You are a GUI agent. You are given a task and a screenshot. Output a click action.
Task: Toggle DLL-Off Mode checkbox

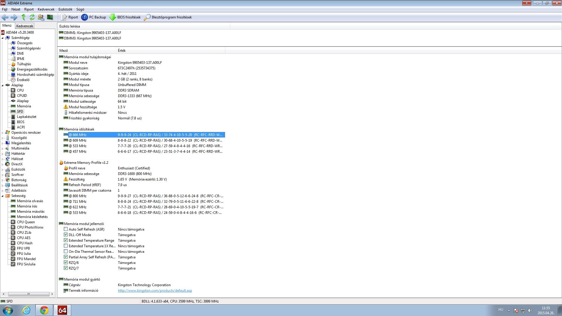point(66,235)
